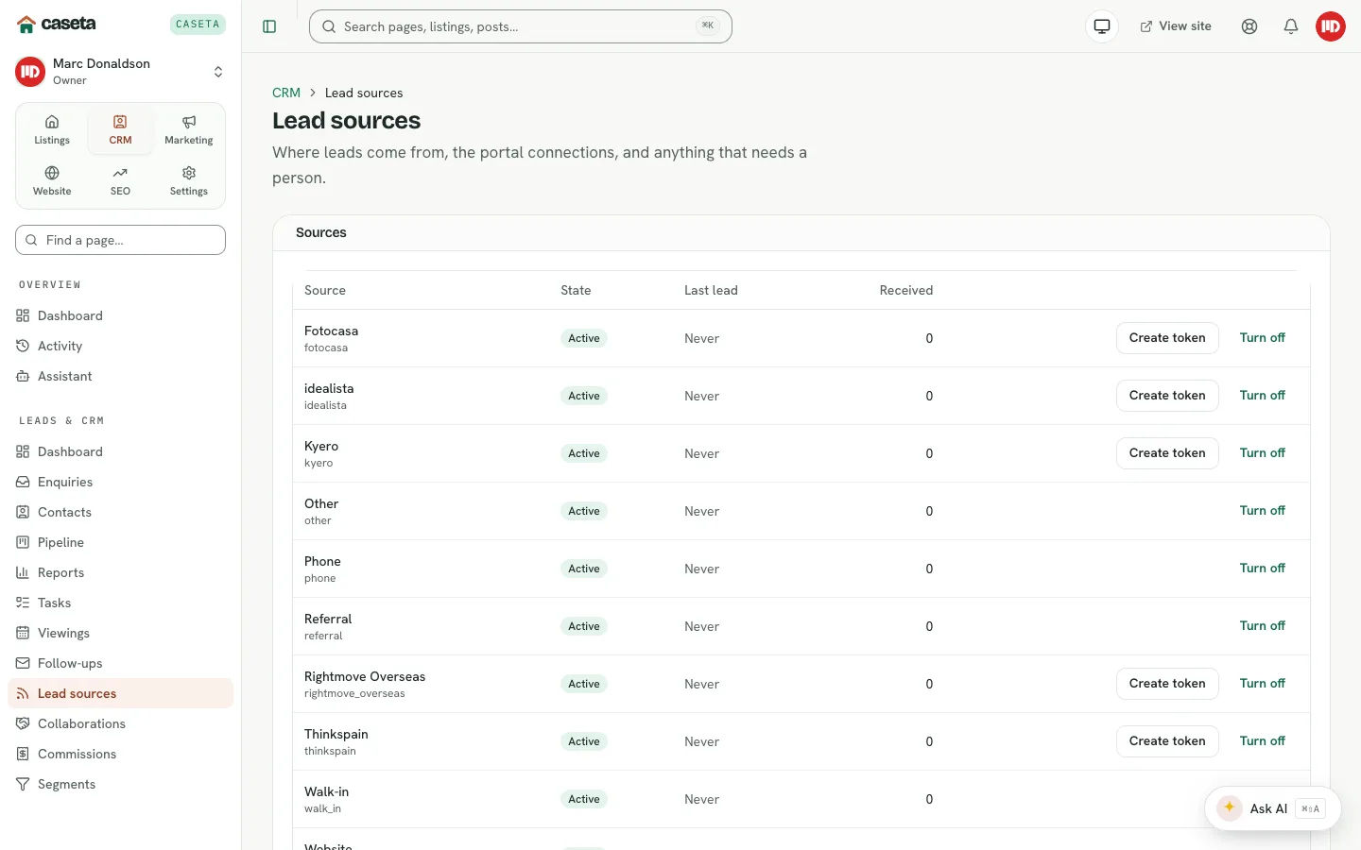Image resolution: width=1361 pixels, height=850 pixels.
Task: Open the Listings section
Action: pyautogui.click(x=52, y=130)
